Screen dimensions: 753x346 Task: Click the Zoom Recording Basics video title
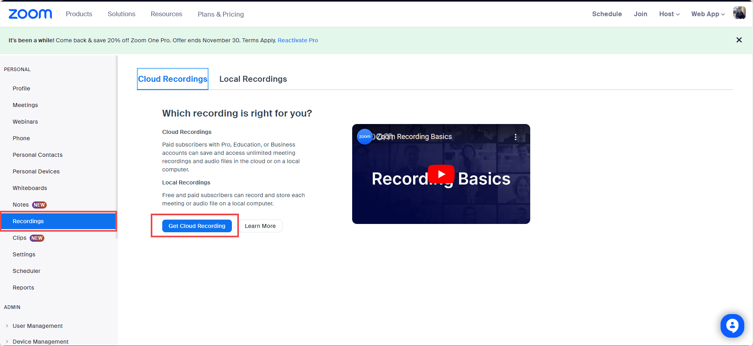click(x=414, y=137)
